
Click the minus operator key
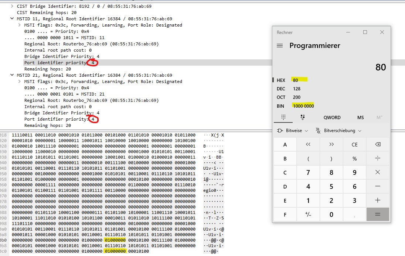click(378, 186)
